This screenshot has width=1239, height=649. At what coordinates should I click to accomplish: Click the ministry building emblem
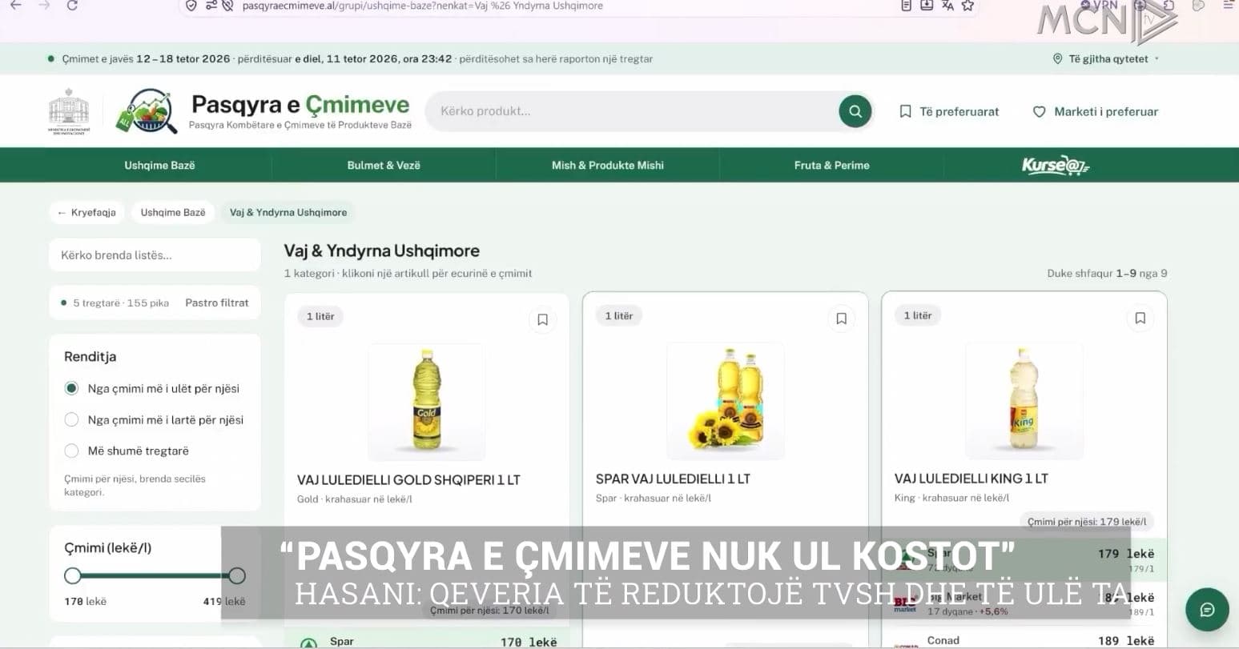click(69, 111)
